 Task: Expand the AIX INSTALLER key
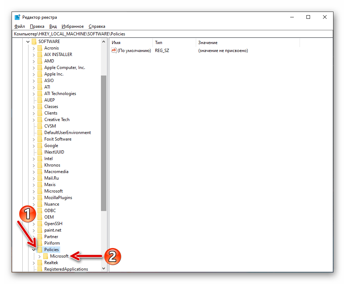click(x=34, y=55)
